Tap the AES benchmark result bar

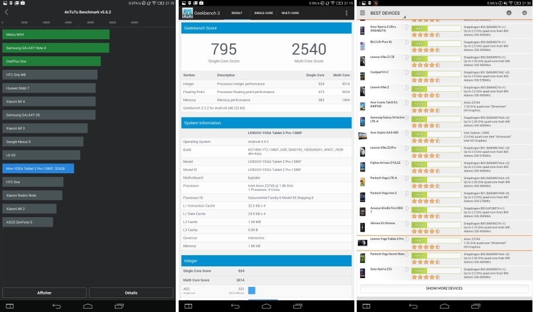[251, 290]
